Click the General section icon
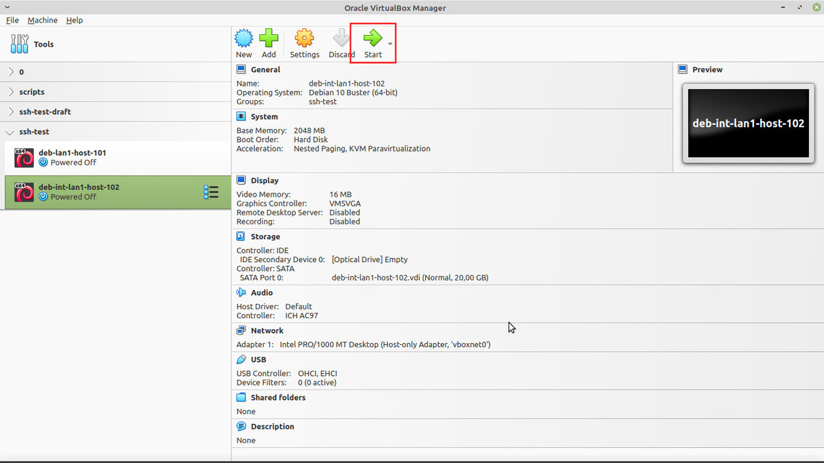824x463 pixels. click(241, 69)
